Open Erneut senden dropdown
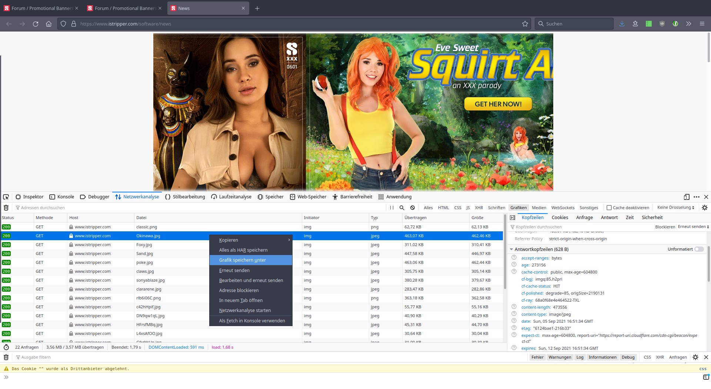The image size is (711, 389). [x=693, y=227]
